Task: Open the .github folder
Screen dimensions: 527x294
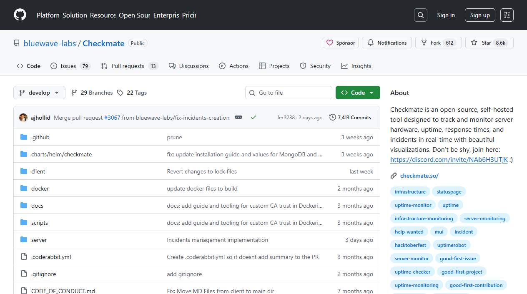Action: pyautogui.click(x=40, y=137)
